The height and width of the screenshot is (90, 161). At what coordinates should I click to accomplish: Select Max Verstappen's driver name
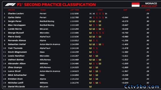[17, 25]
